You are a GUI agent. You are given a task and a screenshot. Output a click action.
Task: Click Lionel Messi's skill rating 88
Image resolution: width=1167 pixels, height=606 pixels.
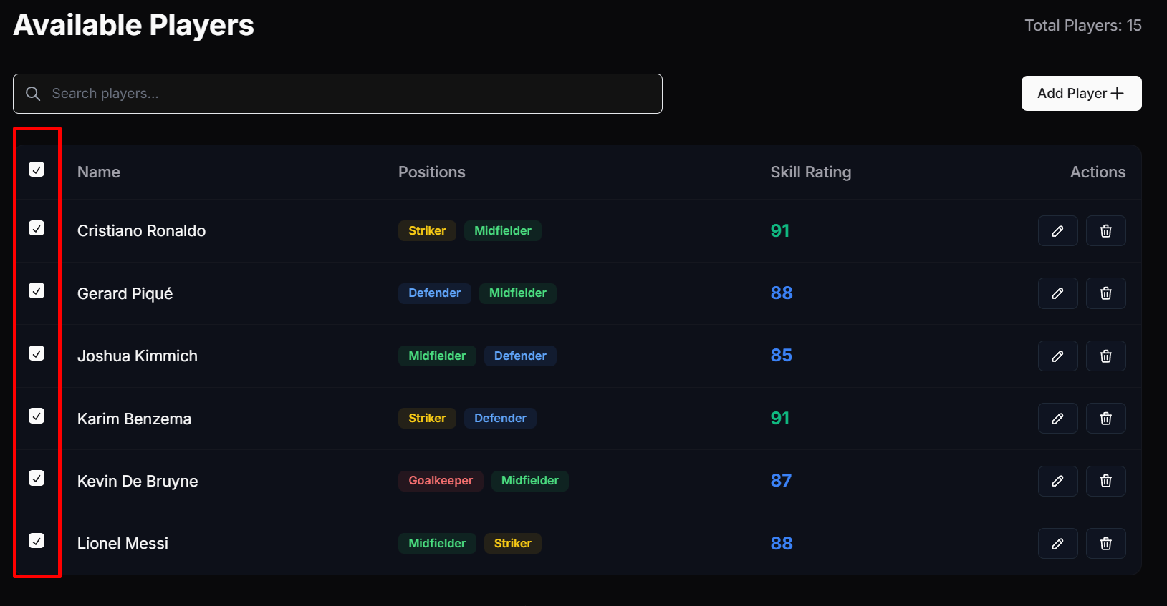coord(782,543)
